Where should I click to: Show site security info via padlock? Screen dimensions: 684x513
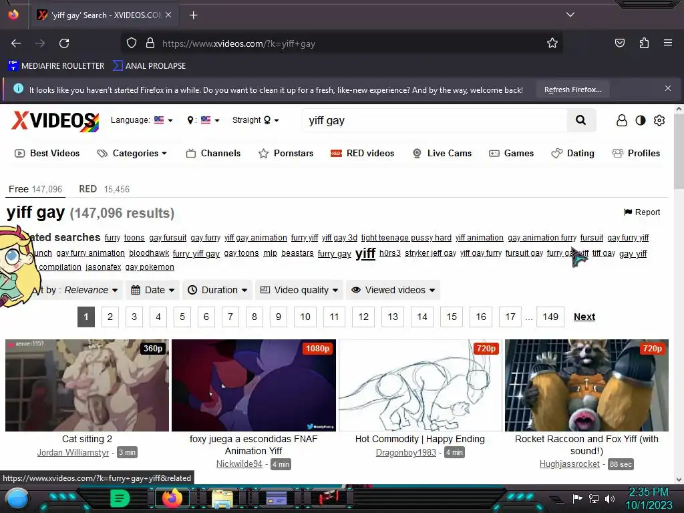(150, 43)
